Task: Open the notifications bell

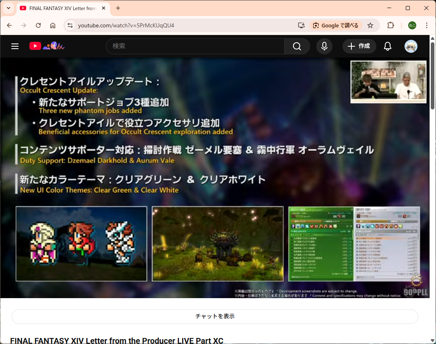Action: pos(387,46)
